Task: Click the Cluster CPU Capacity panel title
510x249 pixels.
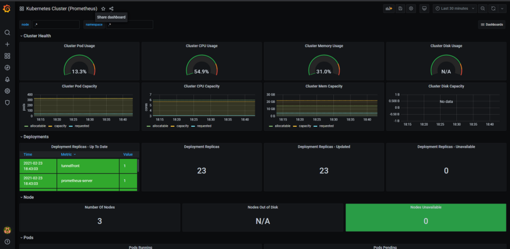Action: point(202,86)
